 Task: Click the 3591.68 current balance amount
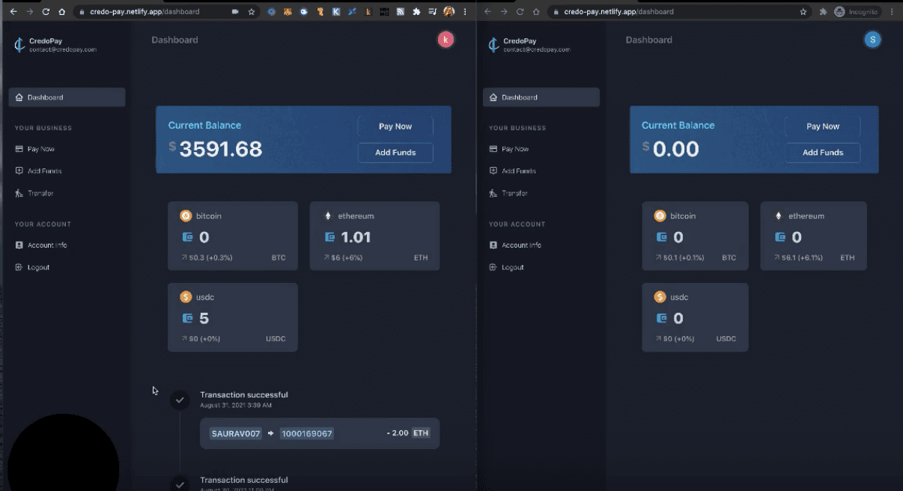coord(221,149)
